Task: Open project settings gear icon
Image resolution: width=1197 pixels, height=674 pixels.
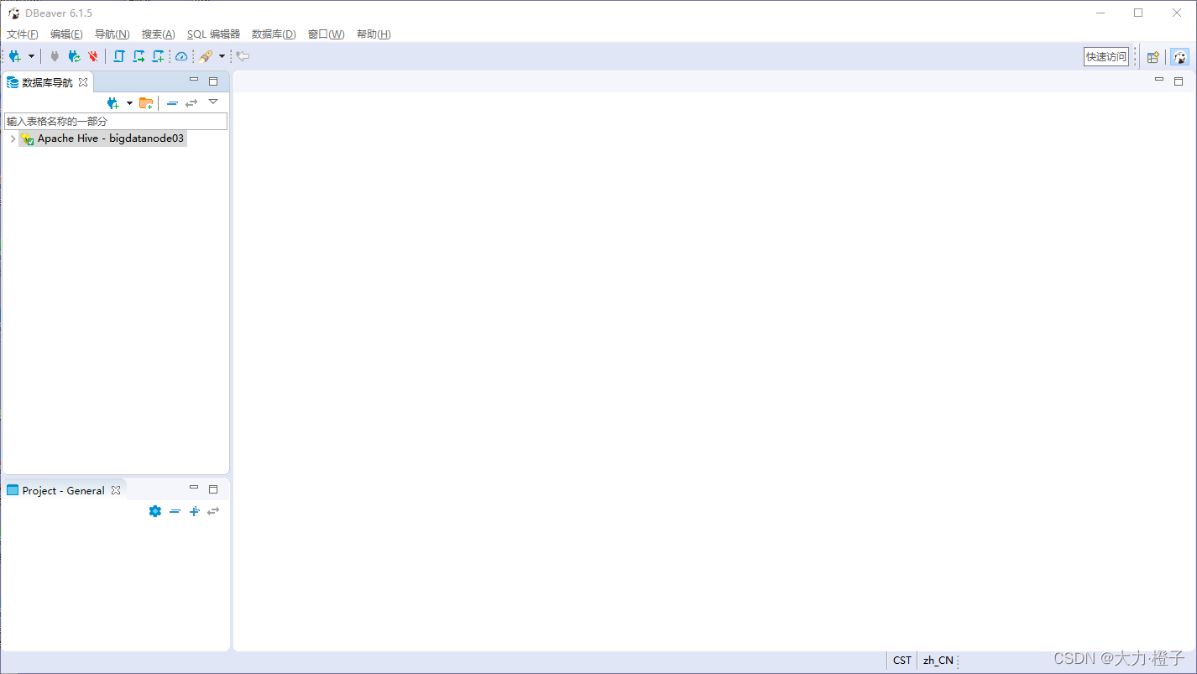Action: (x=155, y=511)
